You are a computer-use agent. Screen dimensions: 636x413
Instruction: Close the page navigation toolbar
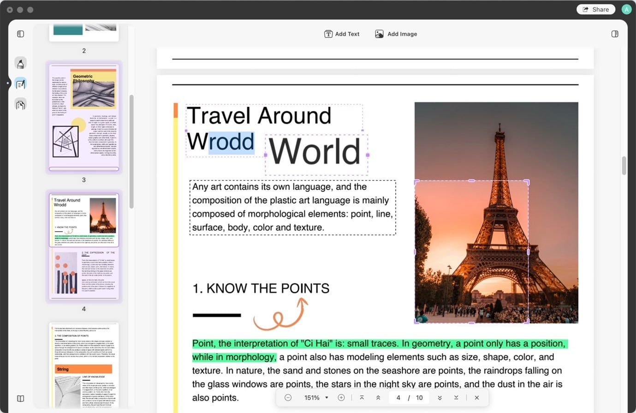477,397
